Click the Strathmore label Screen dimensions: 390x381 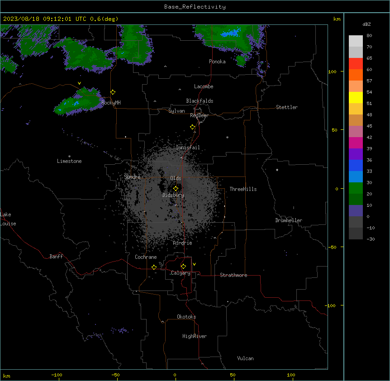click(x=233, y=275)
